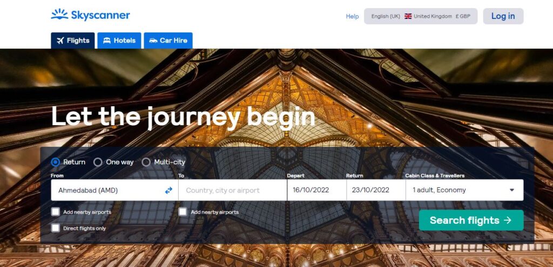Click the Log in button

[503, 16]
